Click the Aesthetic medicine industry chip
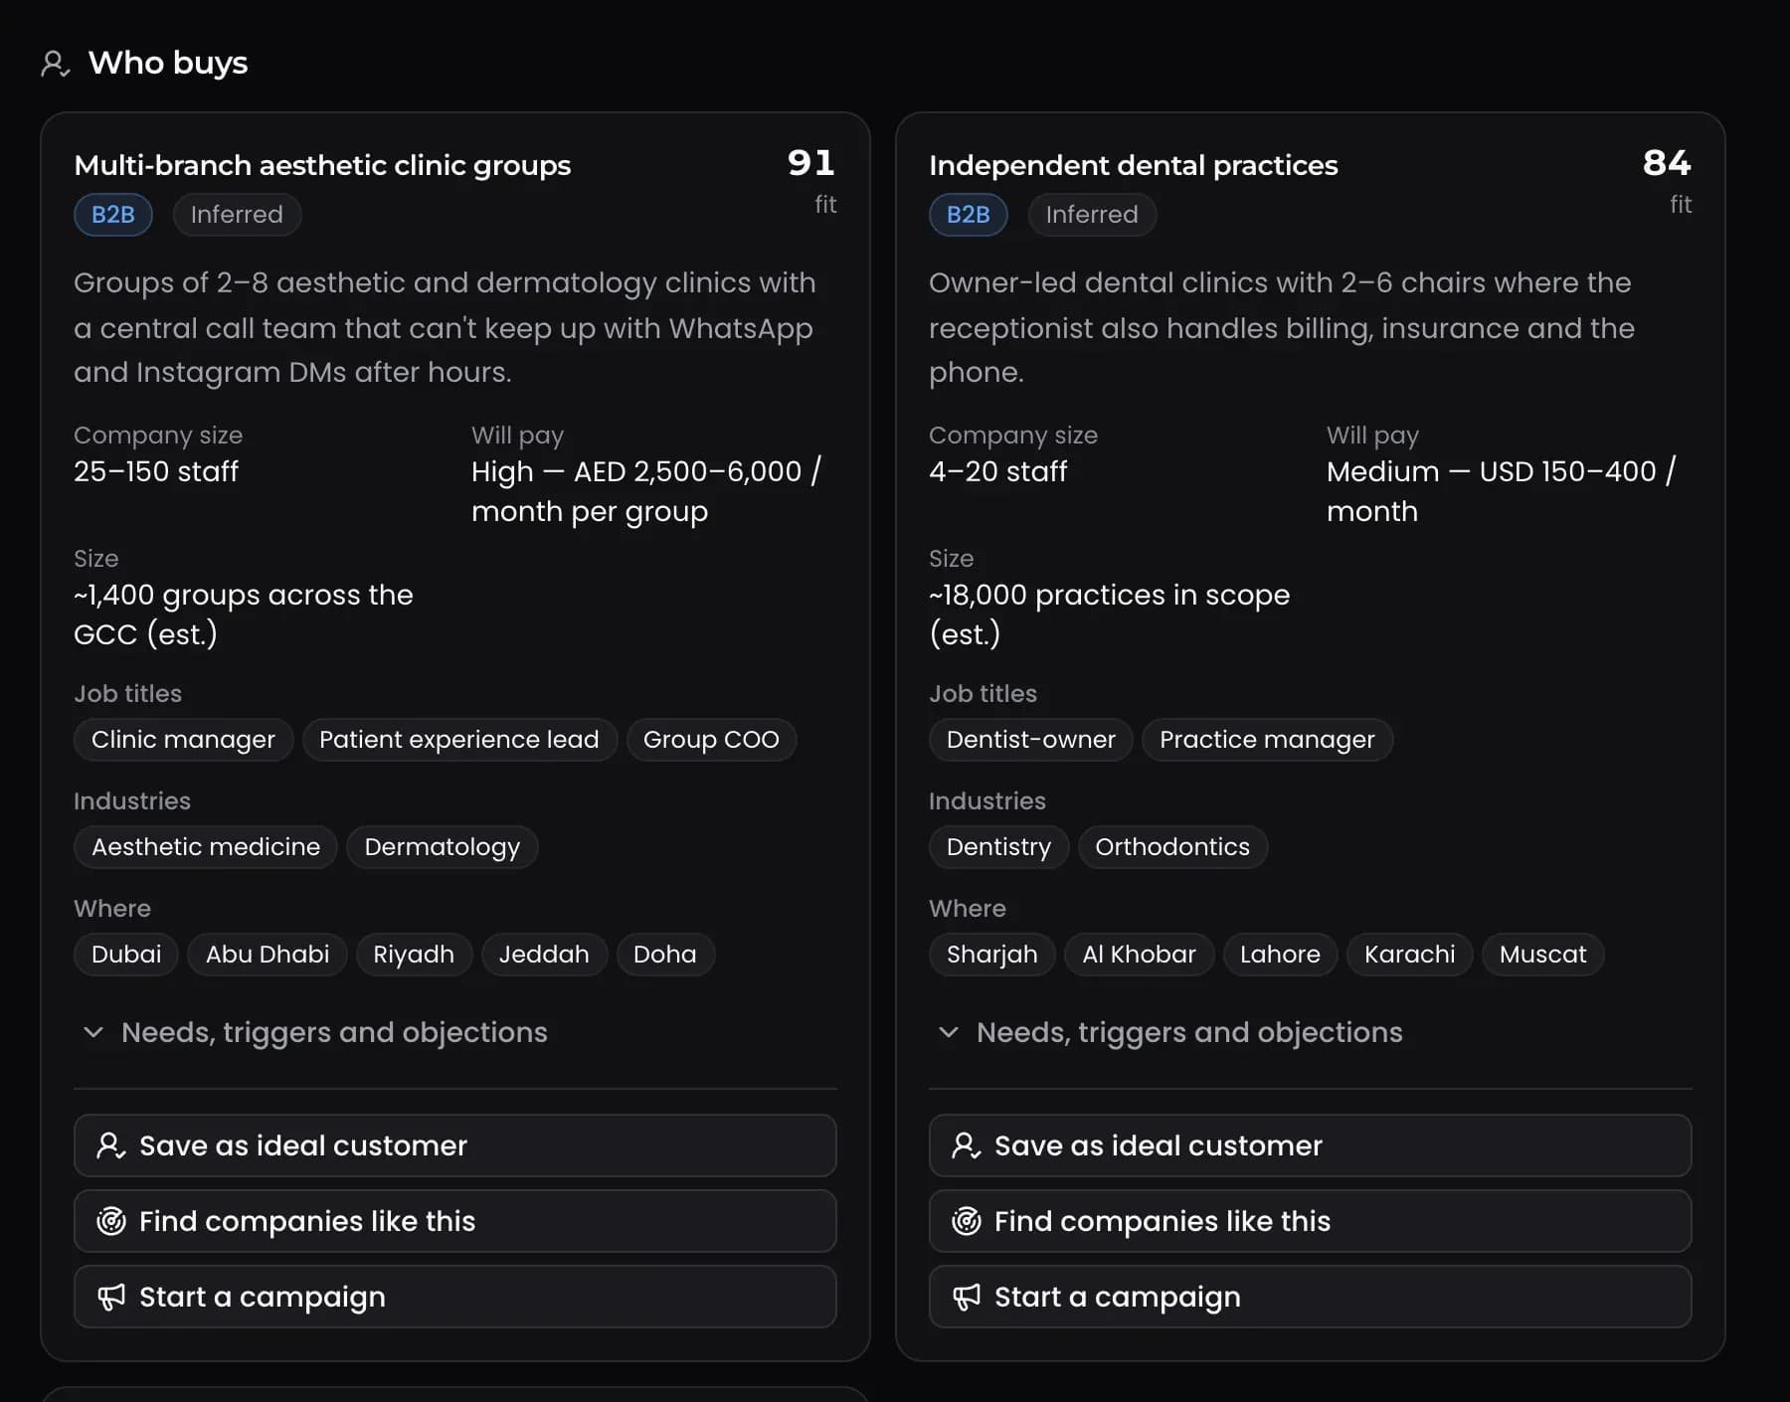Screen dimensions: 1790x1402 (206, 847)
